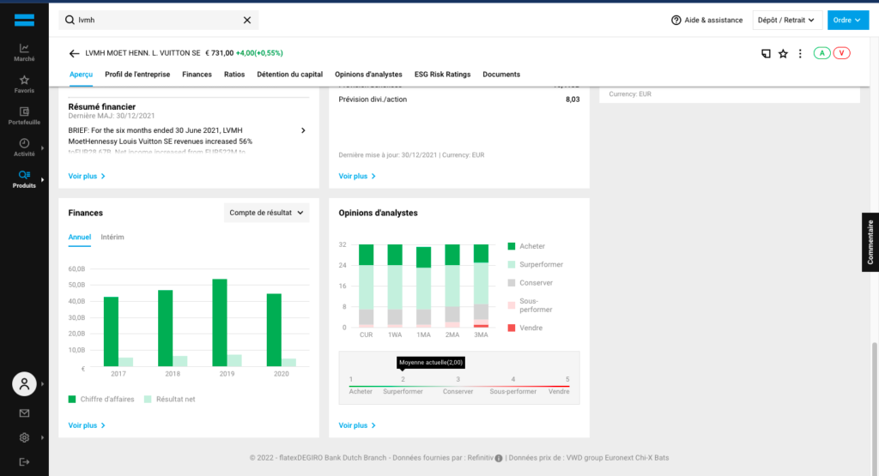879x476 pixels.
Task: Click the Surperformer legend swatch
Action: 512,264
